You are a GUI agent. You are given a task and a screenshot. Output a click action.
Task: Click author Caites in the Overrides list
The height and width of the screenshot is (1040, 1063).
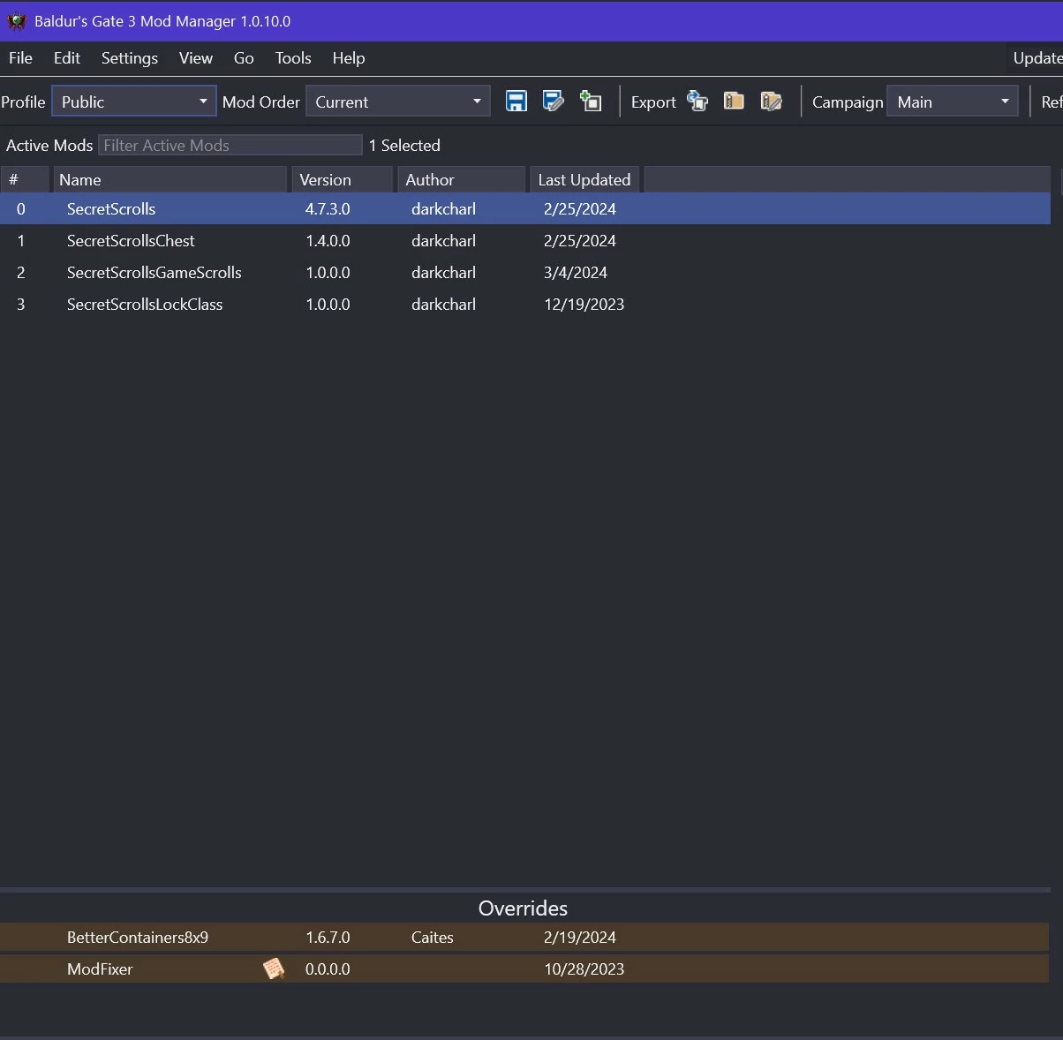[x=433, y=938]
